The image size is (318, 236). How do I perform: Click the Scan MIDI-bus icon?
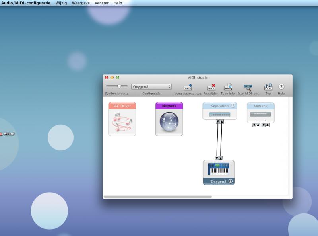pyautogui.click(x=248, y=87)
